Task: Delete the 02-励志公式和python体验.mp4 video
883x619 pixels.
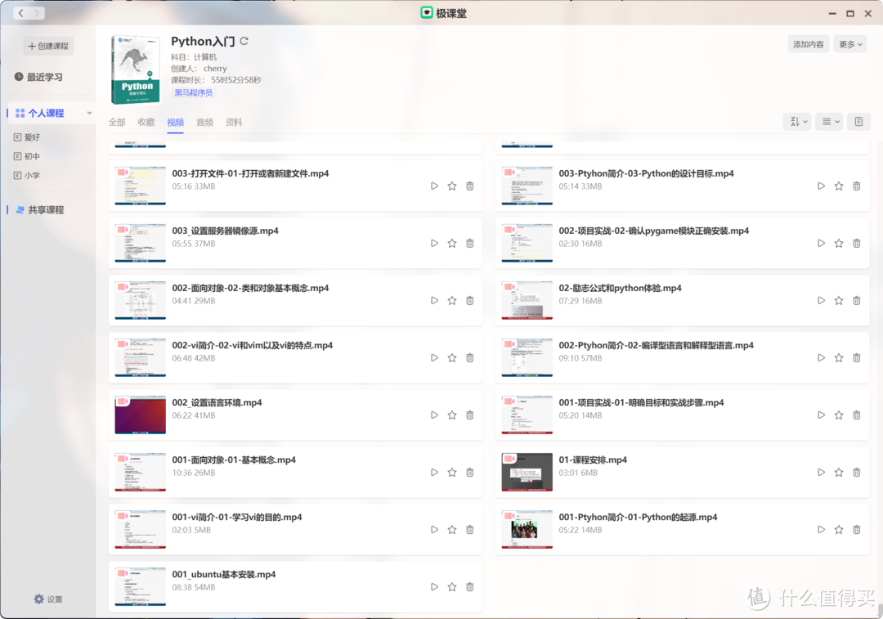Action: (x=856, y=300)
